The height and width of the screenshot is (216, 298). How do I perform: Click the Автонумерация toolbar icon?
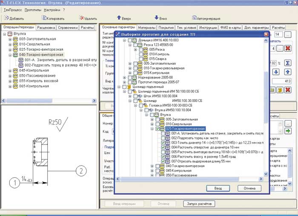click(x=194, y=18)
